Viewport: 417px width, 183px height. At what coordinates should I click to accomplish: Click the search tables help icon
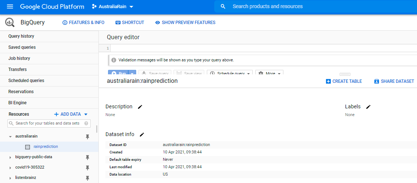coord(86,123)
